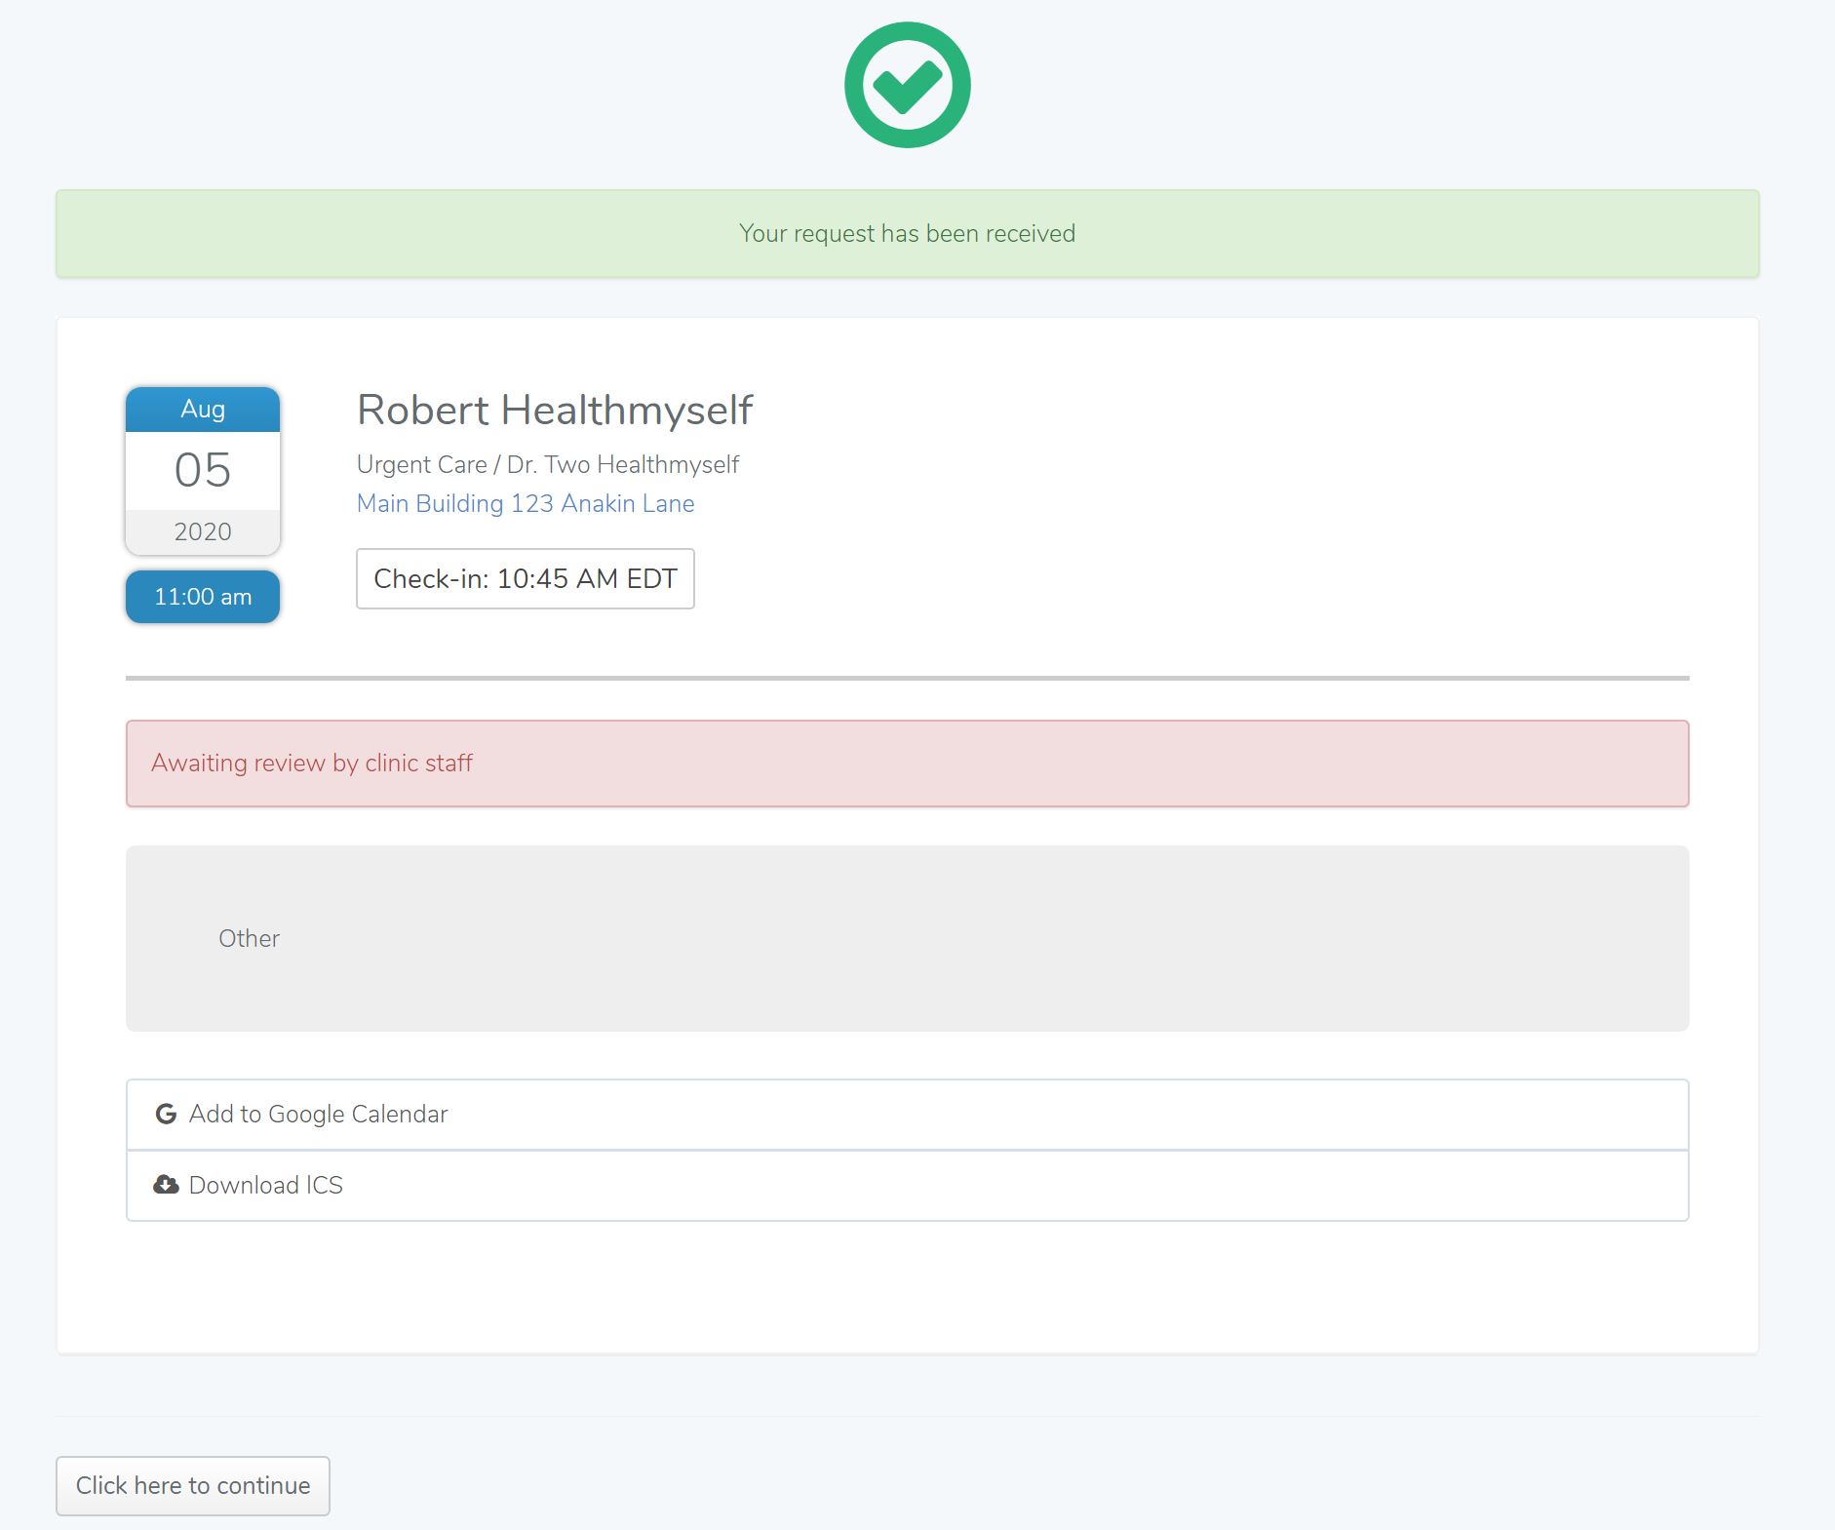Click the cloud download icon
The height and width of the screenshot is (1530, 1835).
(166, 1185)
